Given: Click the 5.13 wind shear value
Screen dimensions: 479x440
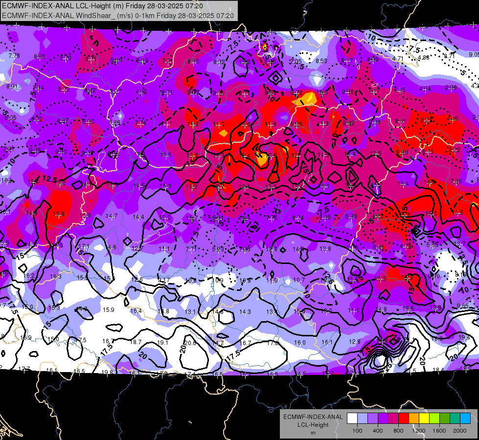Looking at the screenshot, I should point(142,61).
